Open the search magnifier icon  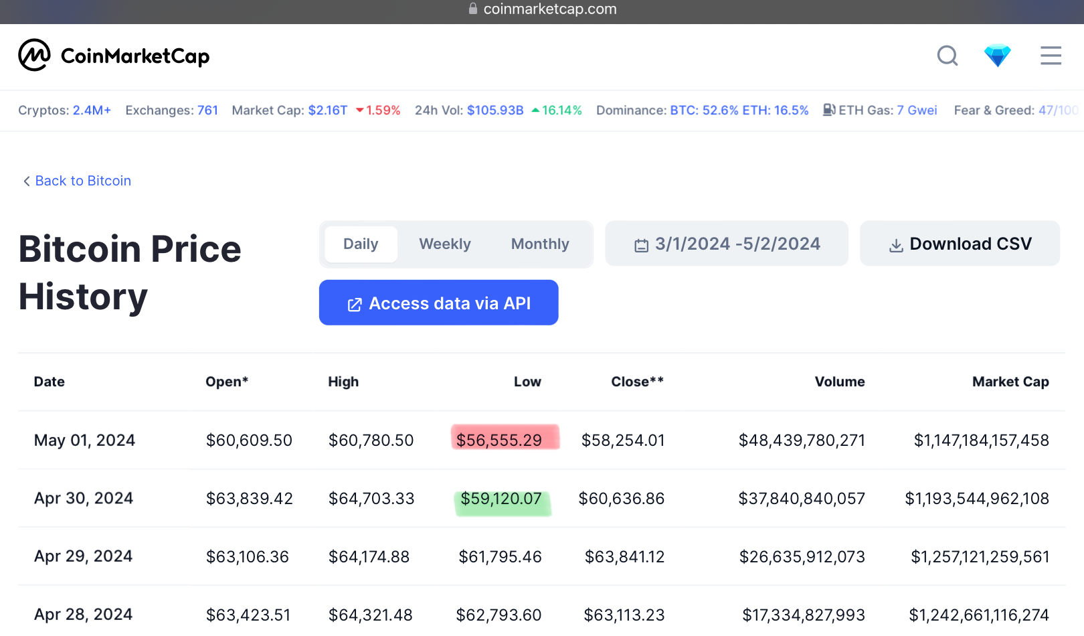point(947,56)
